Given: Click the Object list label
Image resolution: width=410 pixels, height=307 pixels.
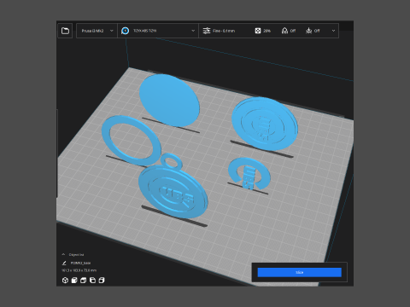Looking at the screenshot, I should [76, 255].
